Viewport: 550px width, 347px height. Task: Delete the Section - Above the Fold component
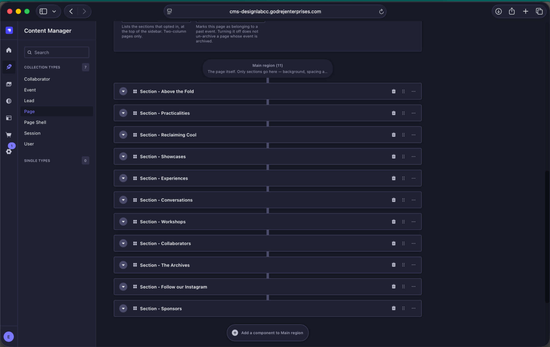point(393,91)
